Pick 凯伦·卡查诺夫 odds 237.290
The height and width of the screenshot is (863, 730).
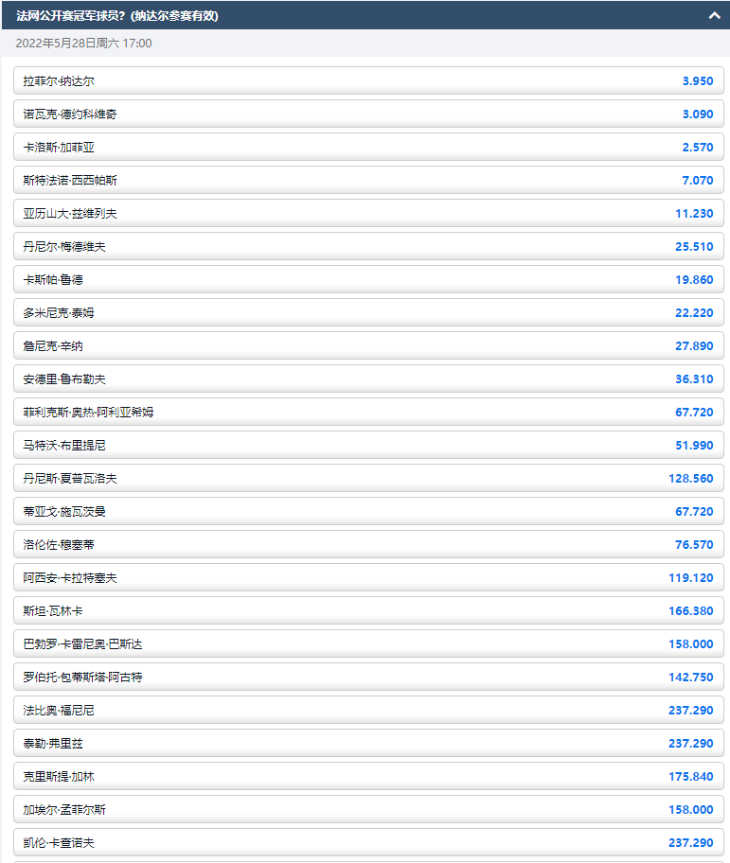[x=368, y=843]
